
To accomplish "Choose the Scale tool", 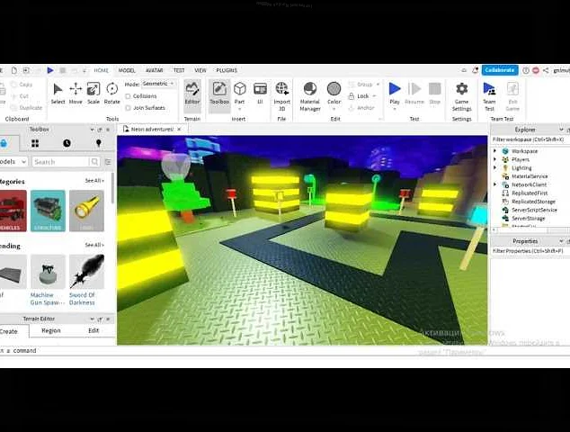I will (94, 94).
